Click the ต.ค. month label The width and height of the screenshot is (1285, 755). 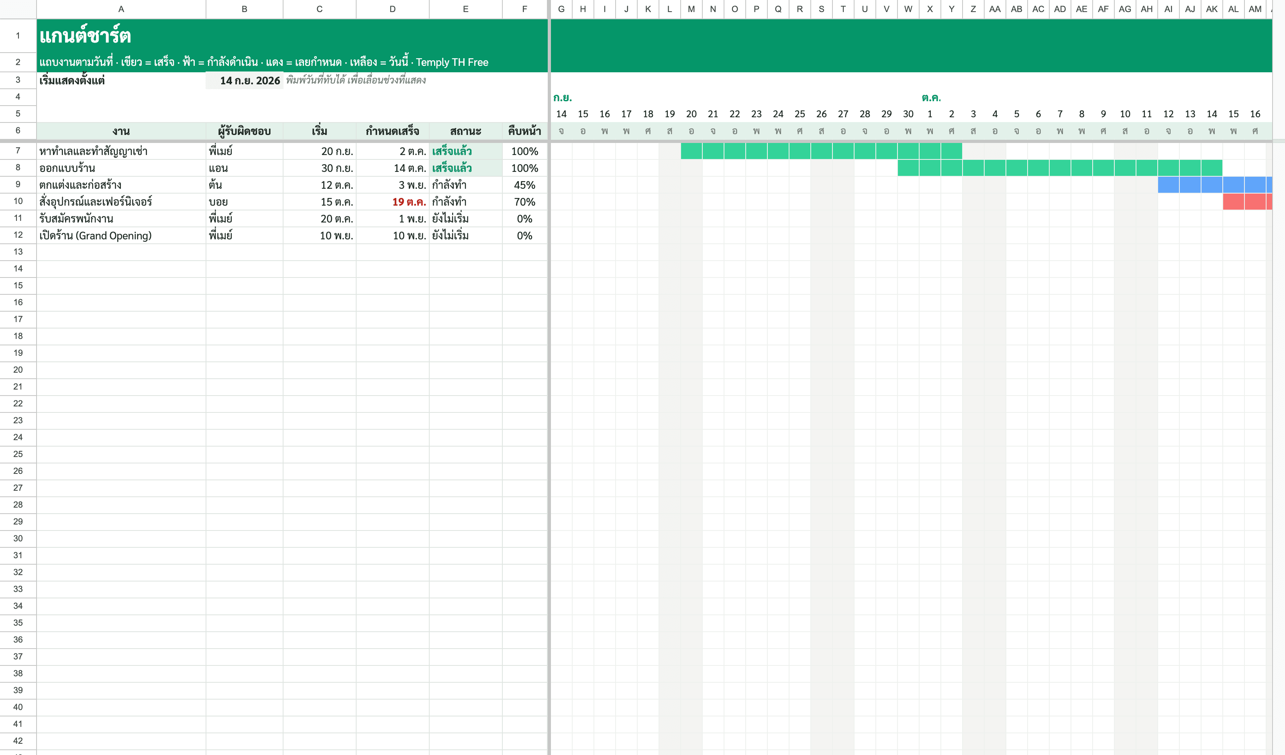pyautogui.click(x=931, y=98)
